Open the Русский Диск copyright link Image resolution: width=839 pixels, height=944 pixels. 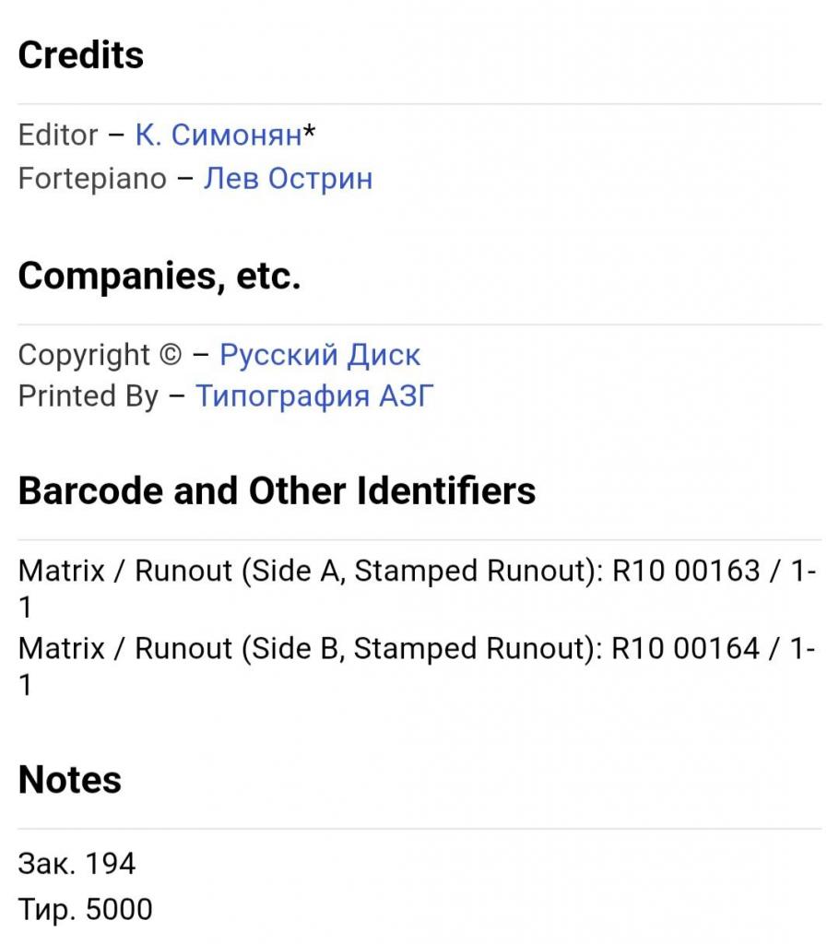[320, 355]
